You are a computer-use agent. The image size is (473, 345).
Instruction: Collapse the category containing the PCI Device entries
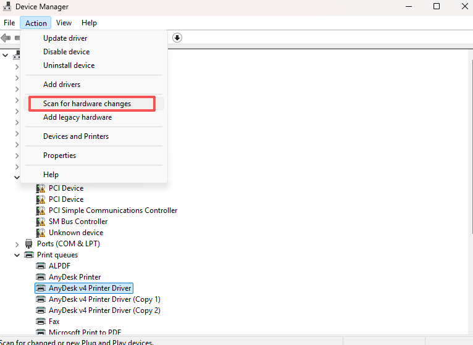[17, 177]
